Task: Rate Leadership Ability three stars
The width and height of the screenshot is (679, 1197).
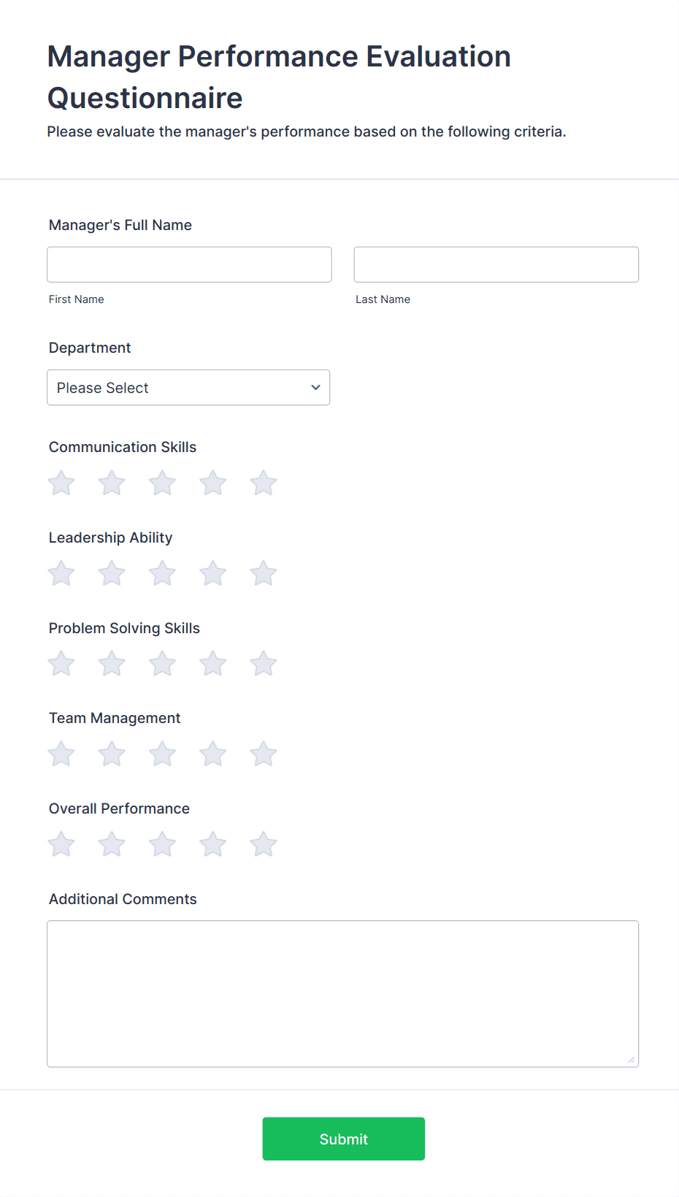Action: pyautogui.click(x=161, y=573)
